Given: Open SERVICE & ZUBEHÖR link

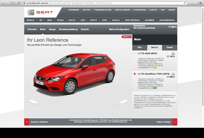Looking at the screenshot, I should click(x=122, y=10).
